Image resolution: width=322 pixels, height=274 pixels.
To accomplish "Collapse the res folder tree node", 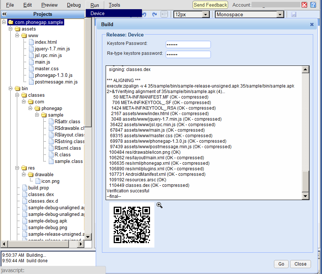I will (17, 168).
